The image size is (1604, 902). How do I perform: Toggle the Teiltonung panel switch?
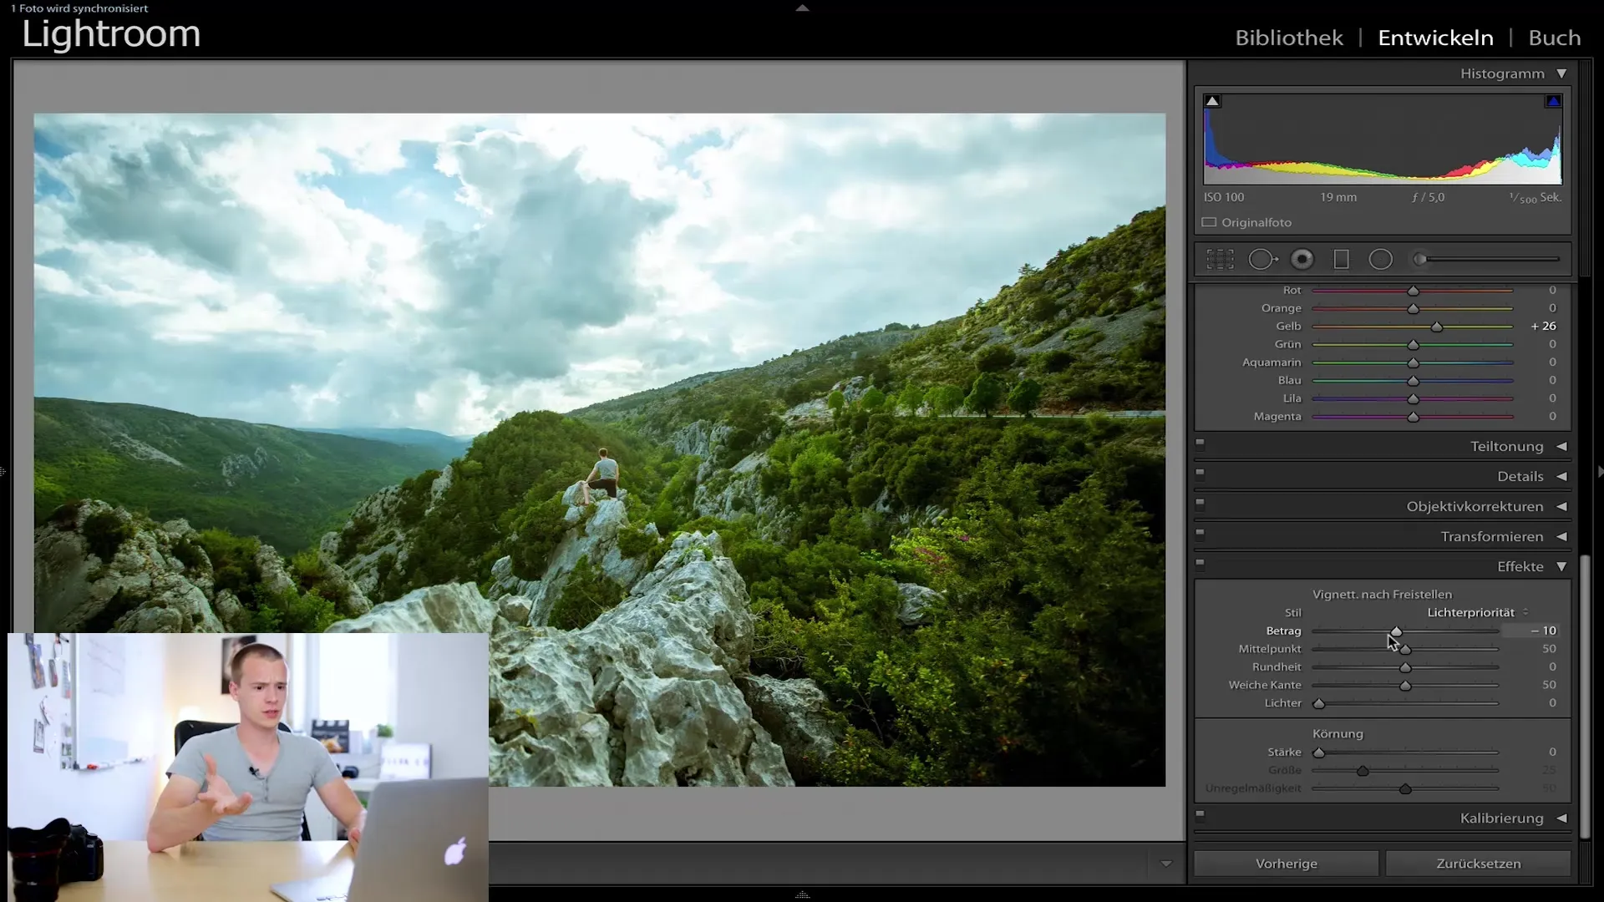click(1200, 443)
